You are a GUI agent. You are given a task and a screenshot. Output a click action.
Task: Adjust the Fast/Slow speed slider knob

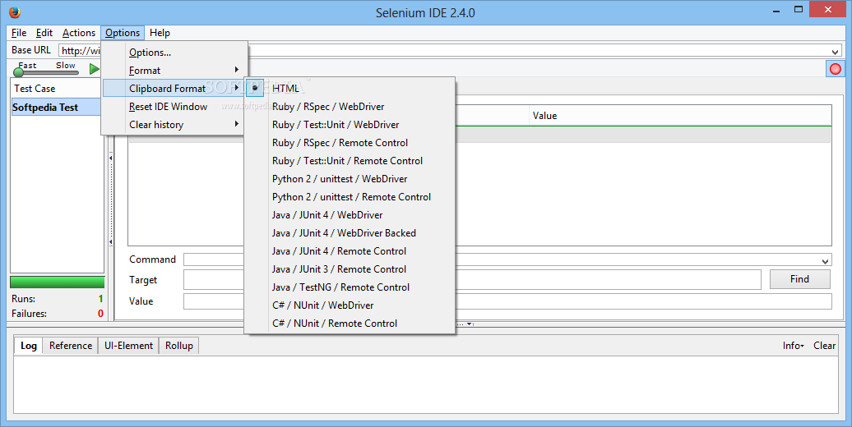click(x=18, y=71)
